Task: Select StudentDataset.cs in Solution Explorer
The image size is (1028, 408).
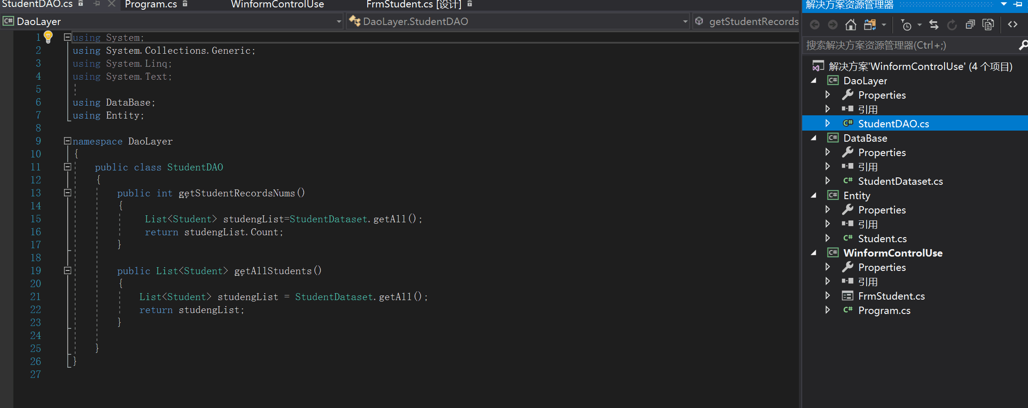Action: pos(900,181)
